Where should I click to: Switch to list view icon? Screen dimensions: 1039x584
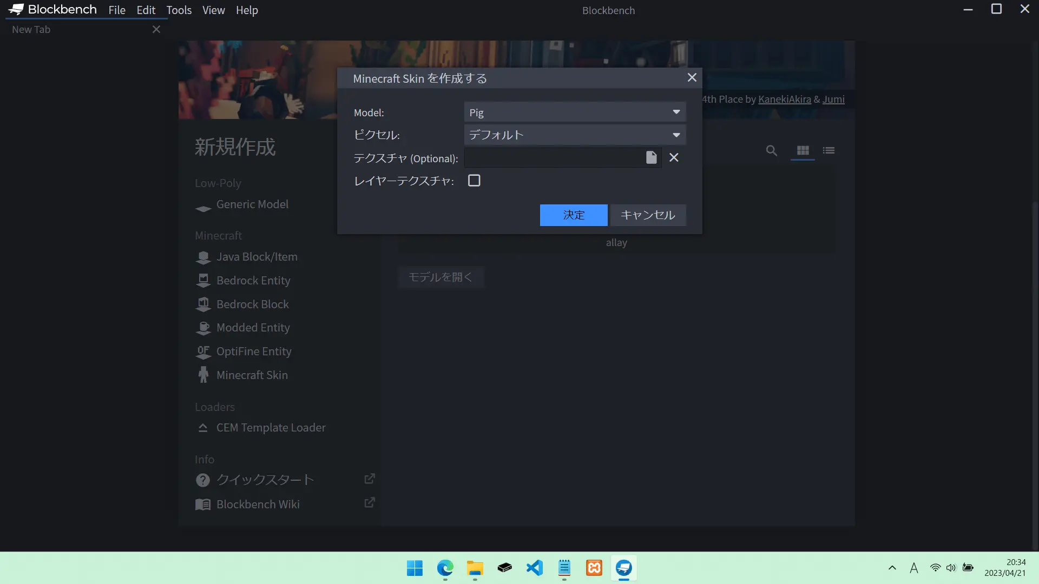pyautogui.click(x=828, y=151)
